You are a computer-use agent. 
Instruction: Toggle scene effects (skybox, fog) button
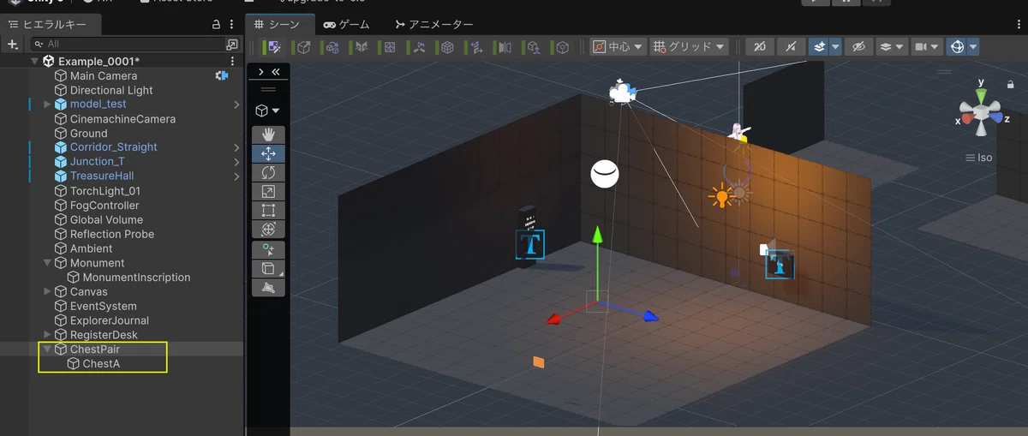tap(818, 47)
